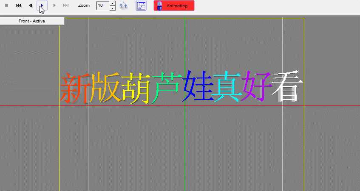Toggle the Animating button
Viewport: 360px width, 191px height.
(x=174, y=6)
